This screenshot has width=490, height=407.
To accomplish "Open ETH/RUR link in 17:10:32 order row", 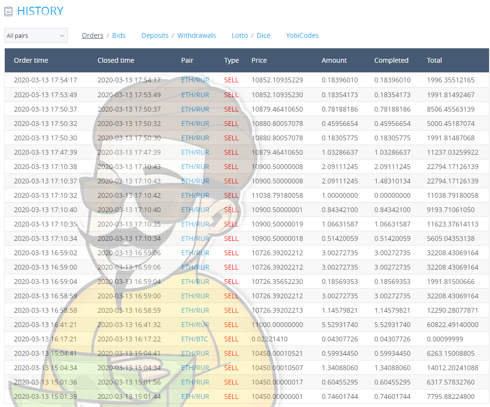I will coord(196,195).
